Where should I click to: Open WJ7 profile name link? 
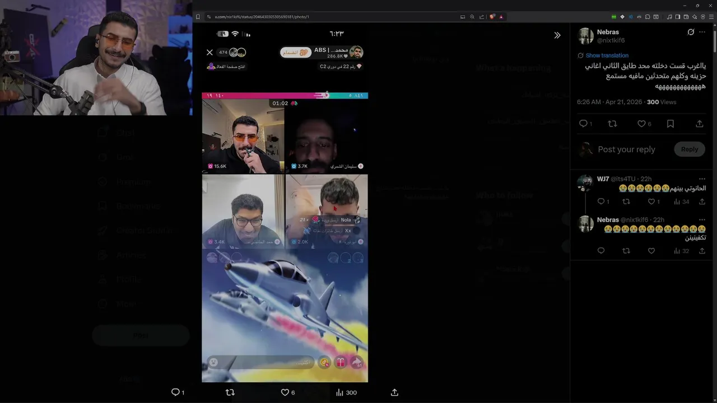[603, 179]
